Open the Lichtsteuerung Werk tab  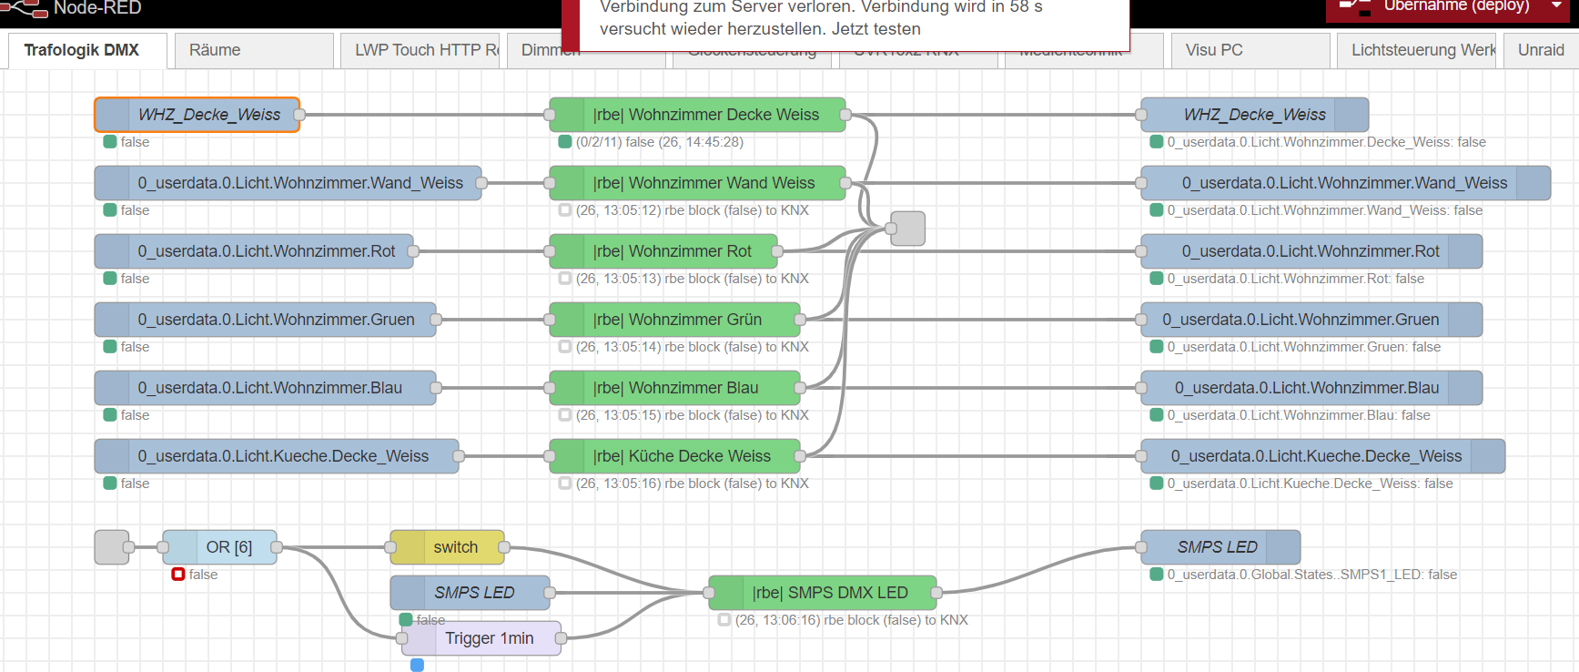pyautogui.click(x=1417, y=50)
